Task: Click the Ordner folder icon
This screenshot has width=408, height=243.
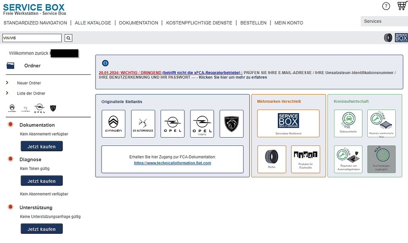Action: pos(10,66)
